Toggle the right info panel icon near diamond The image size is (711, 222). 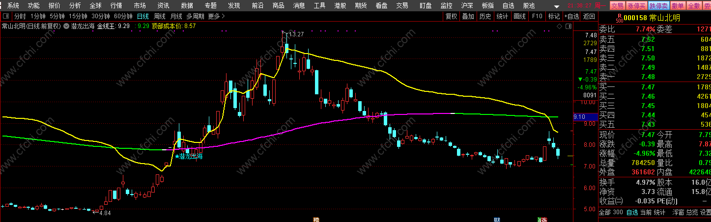pyautogui.click(x=568, y=26)
